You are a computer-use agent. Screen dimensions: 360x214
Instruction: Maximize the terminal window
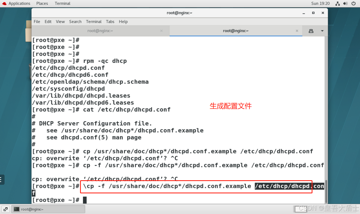(x=313, y=13)
